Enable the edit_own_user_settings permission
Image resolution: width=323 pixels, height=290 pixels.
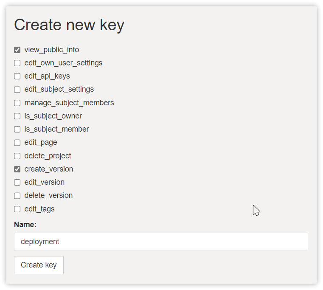(17, 63)
